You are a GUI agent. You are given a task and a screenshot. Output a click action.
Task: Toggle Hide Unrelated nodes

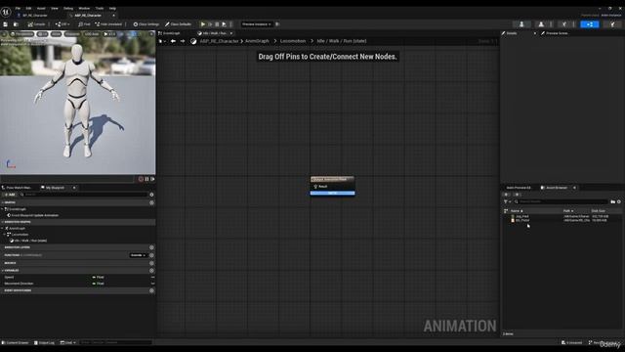[108, 24]
